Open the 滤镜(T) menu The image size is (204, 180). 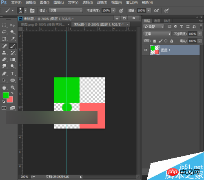coord(102,2)
